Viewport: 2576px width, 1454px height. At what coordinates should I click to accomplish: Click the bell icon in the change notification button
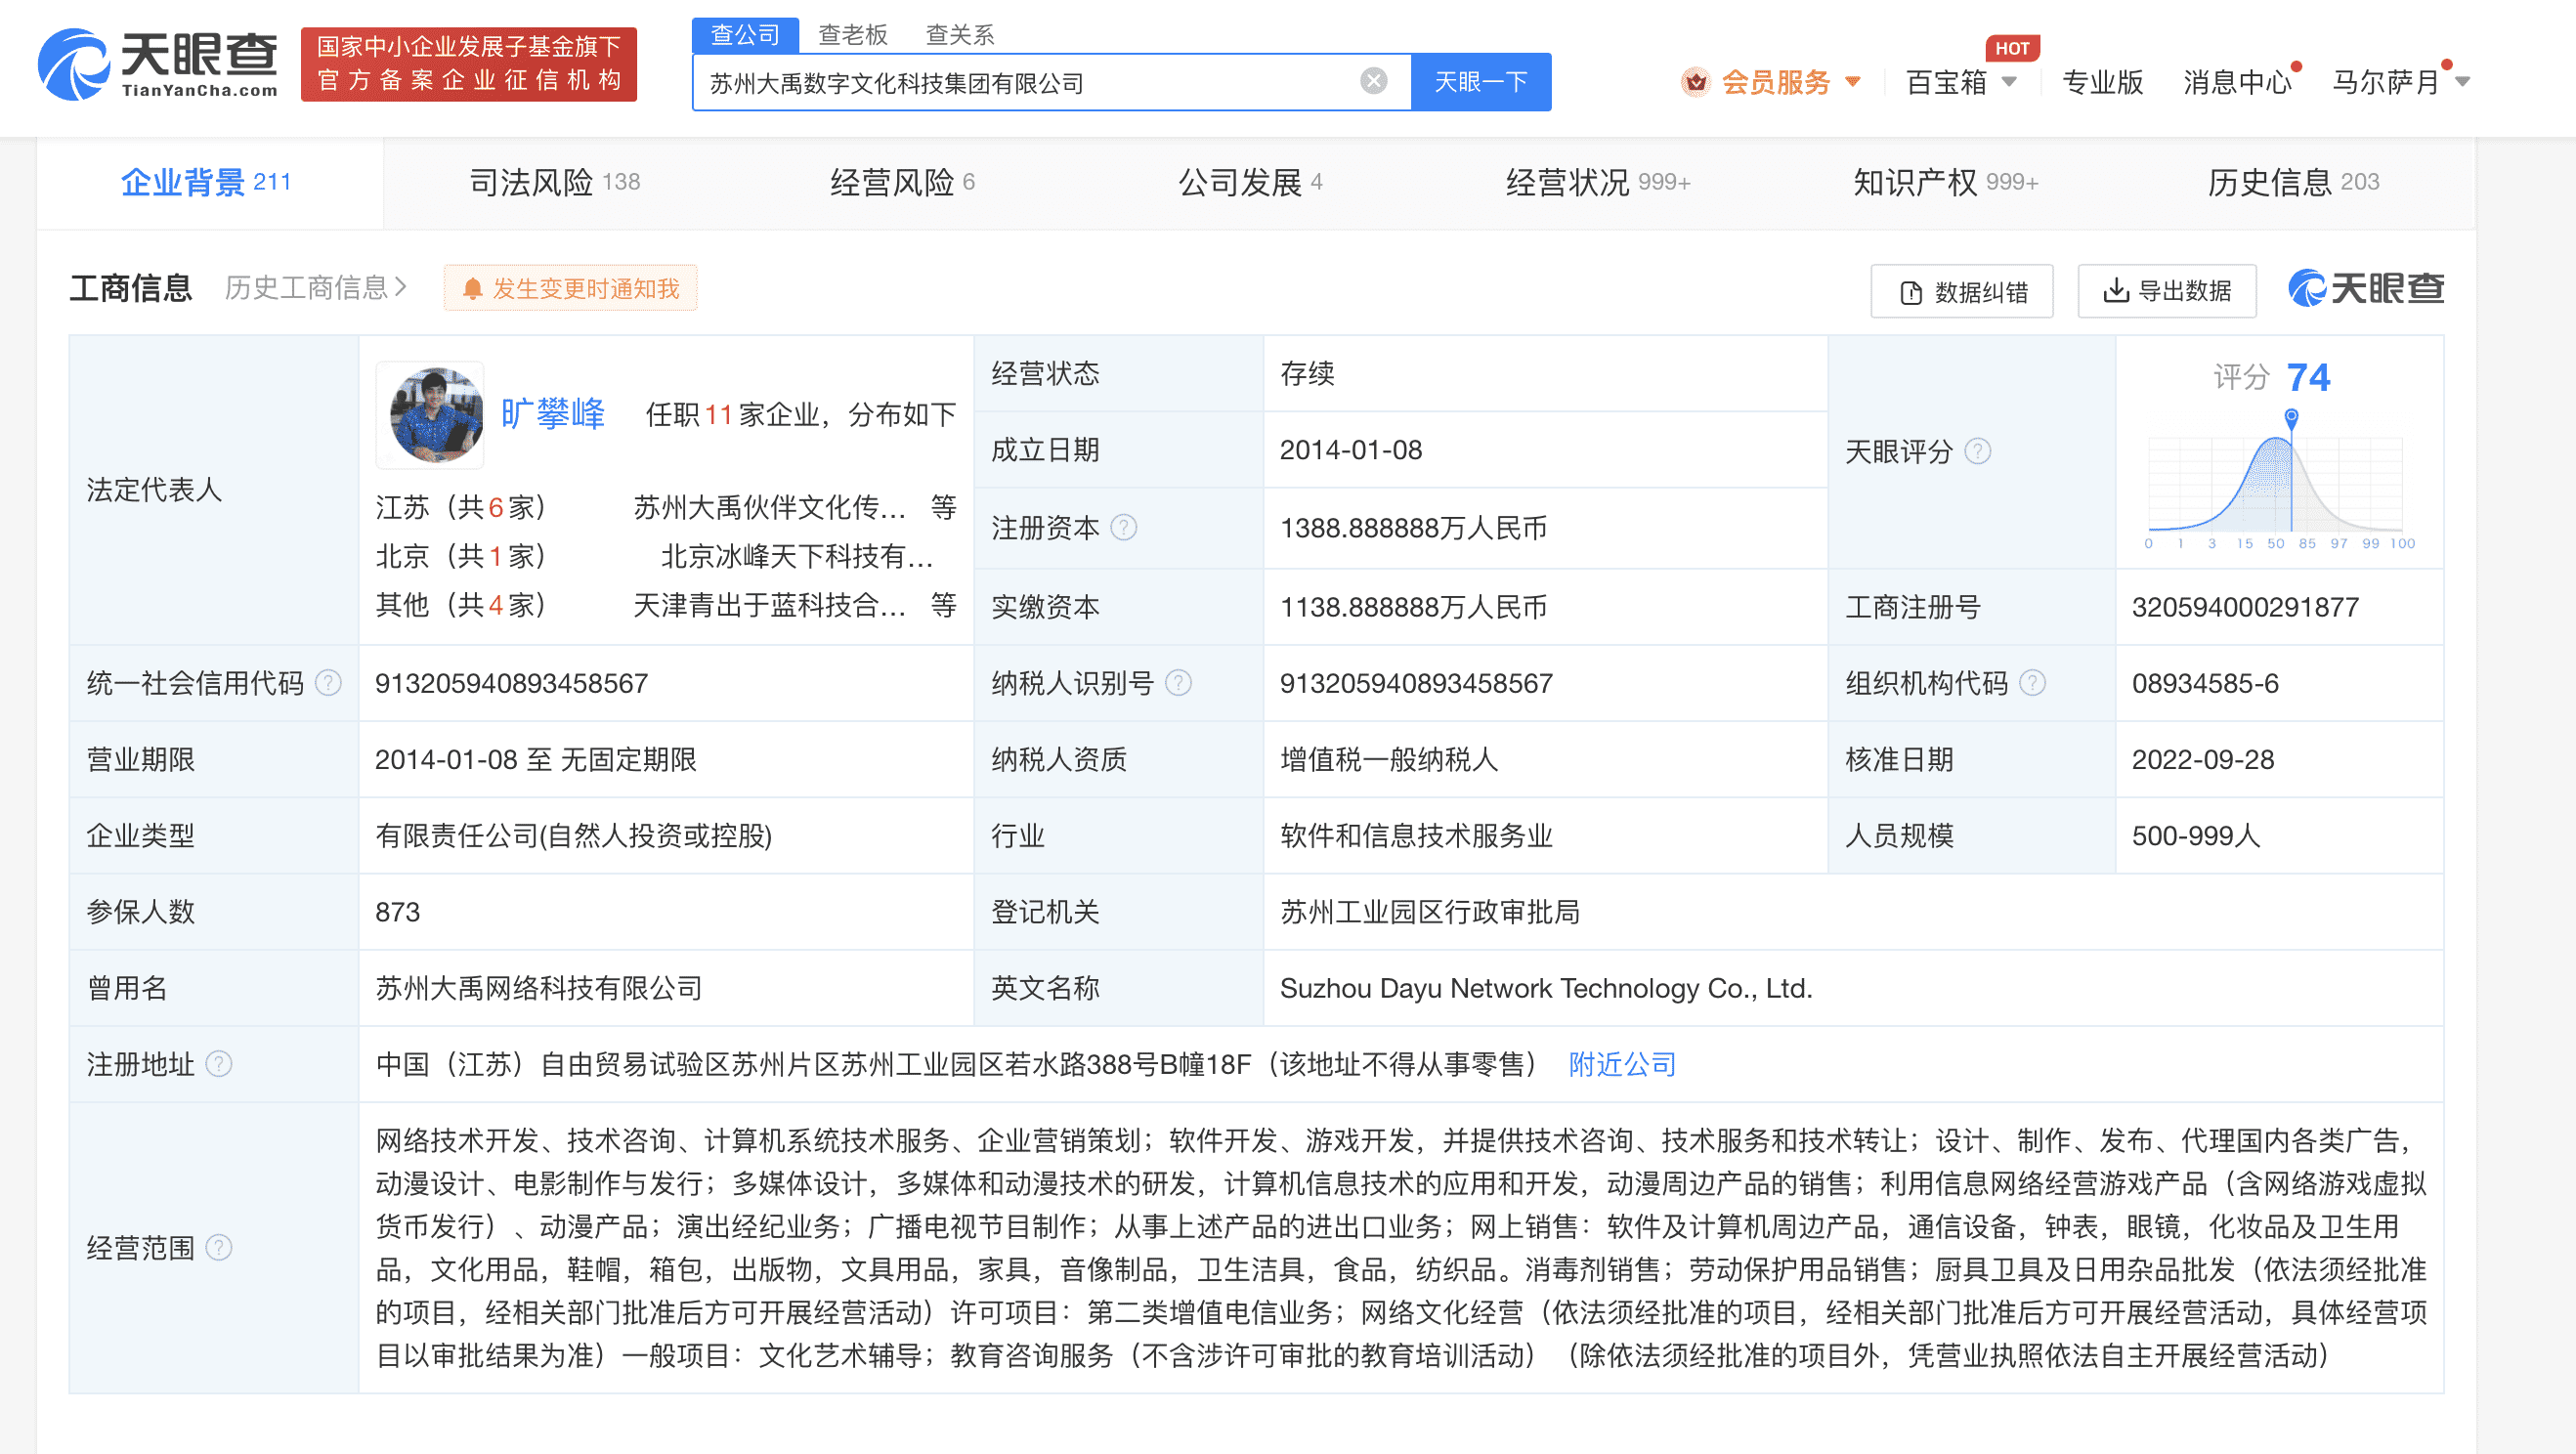pos(472,289)
